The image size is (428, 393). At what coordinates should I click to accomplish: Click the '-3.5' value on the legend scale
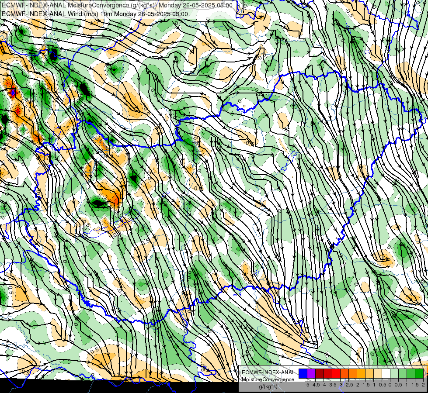(x=332, y=385)
